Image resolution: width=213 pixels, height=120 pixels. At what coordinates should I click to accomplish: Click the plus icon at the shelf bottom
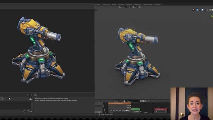31,111
